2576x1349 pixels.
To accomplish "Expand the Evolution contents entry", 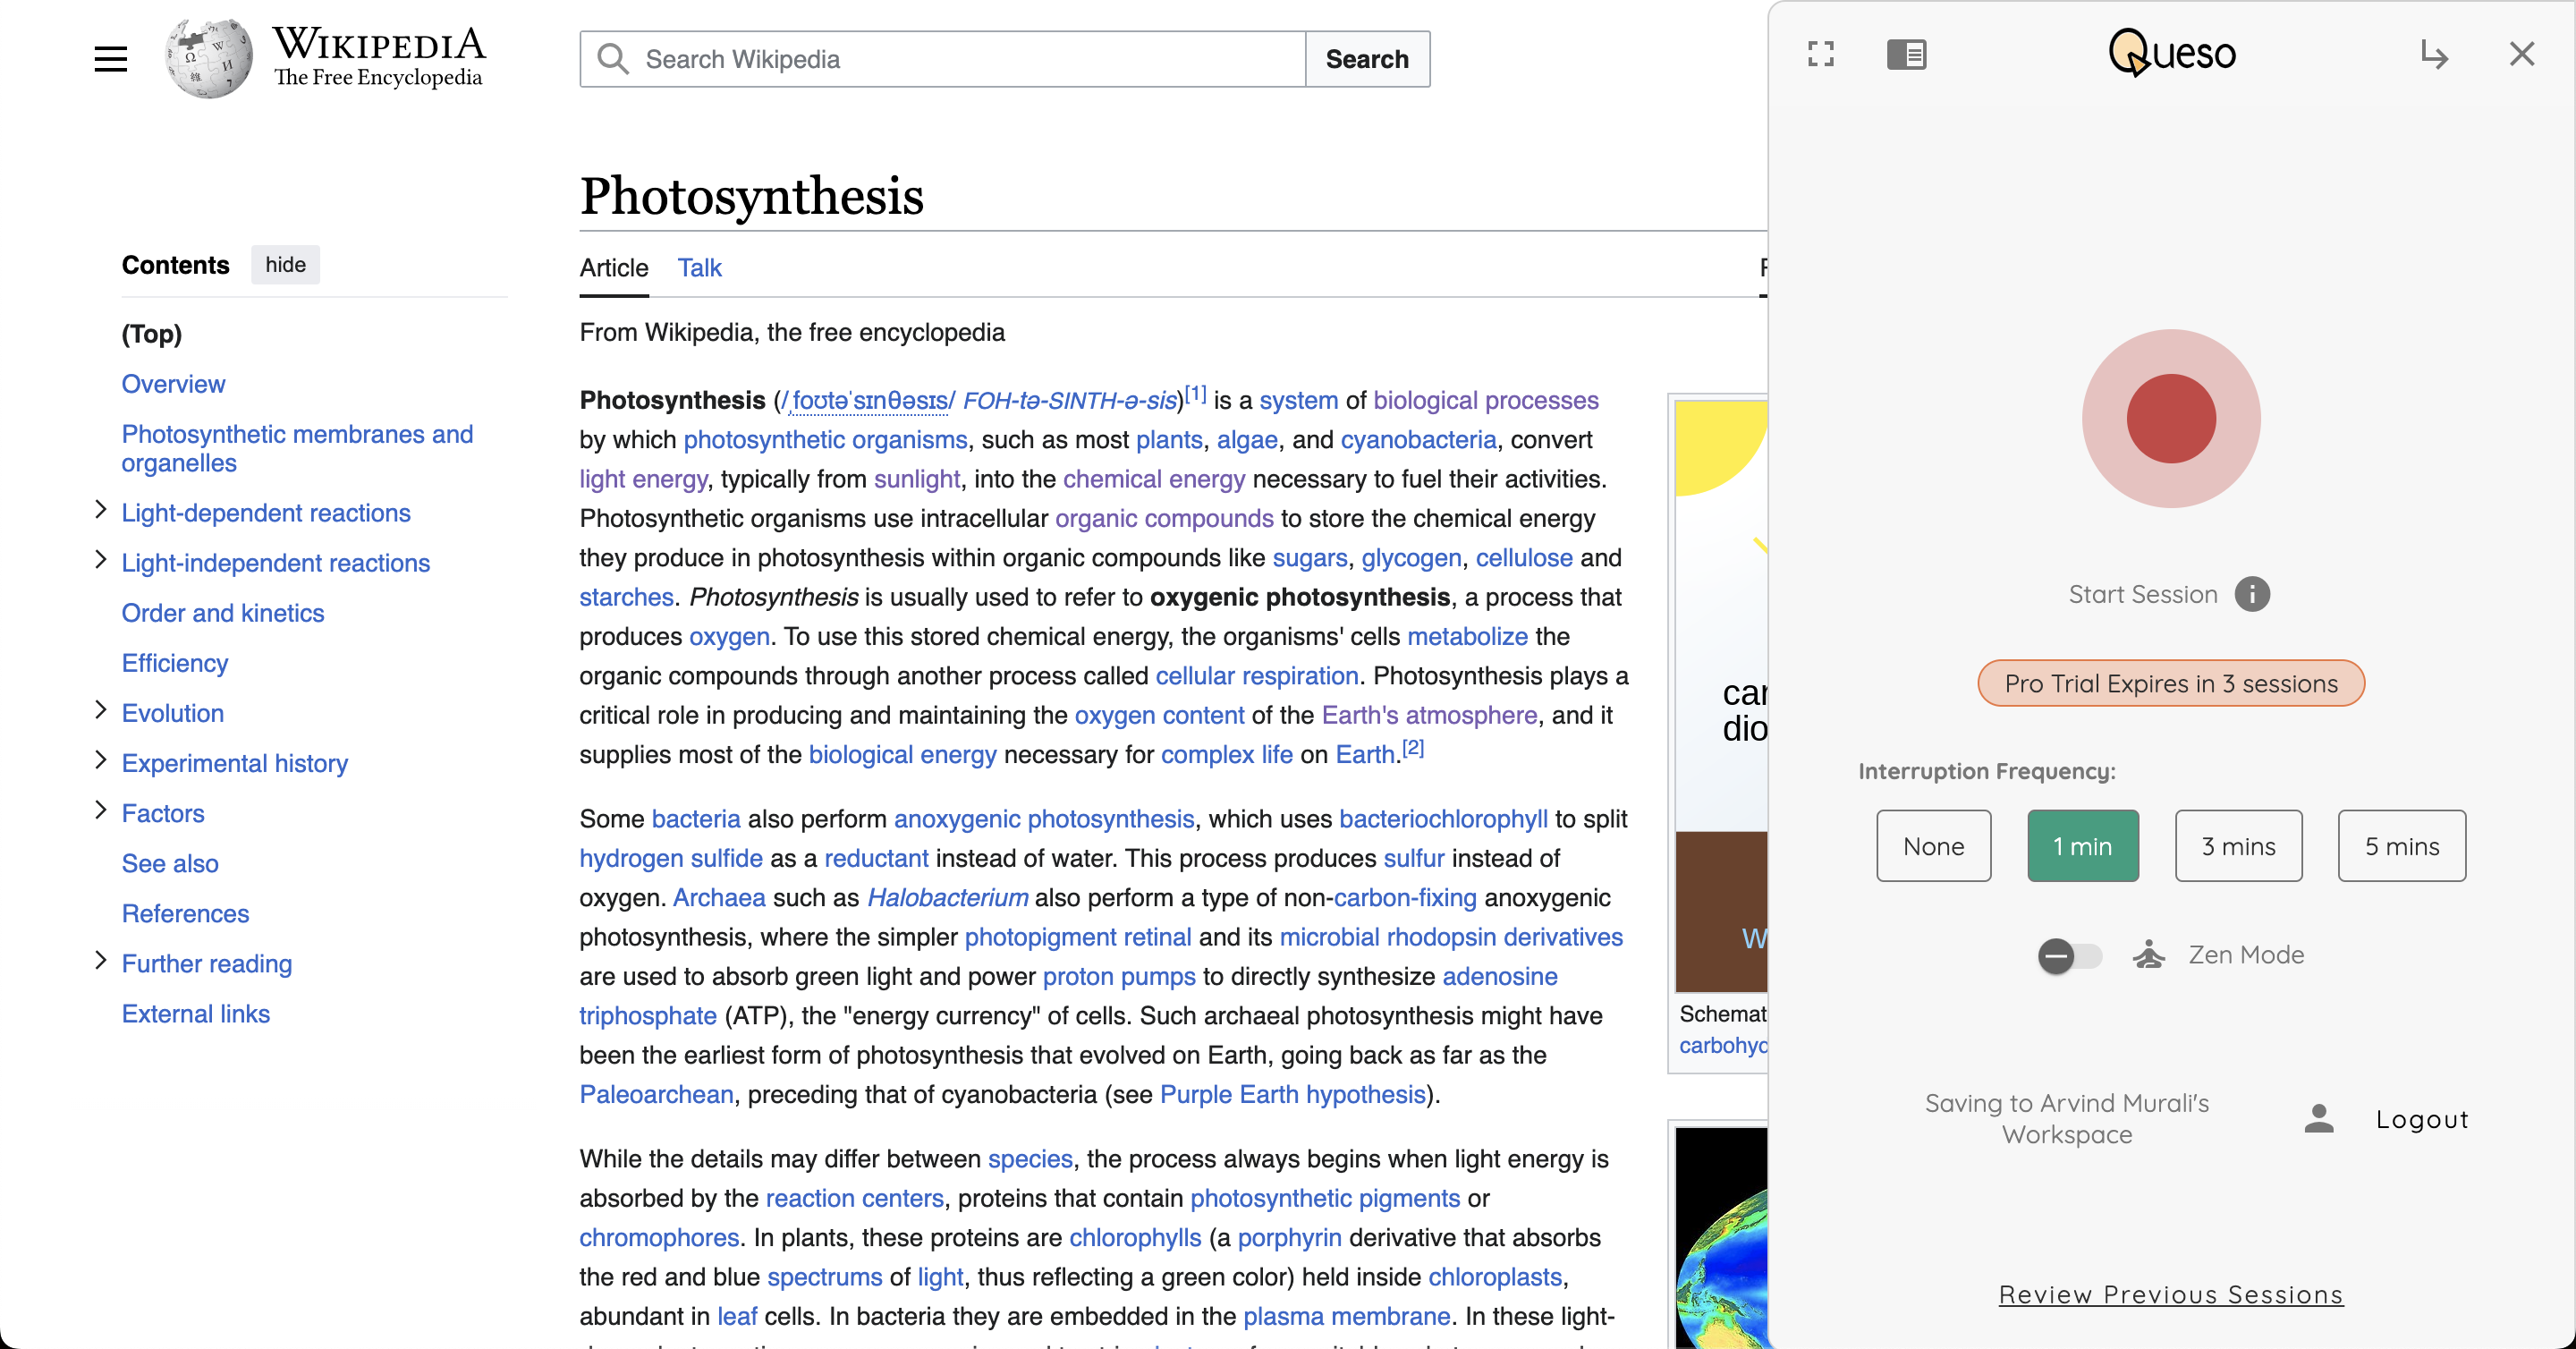I will point(100,710).
